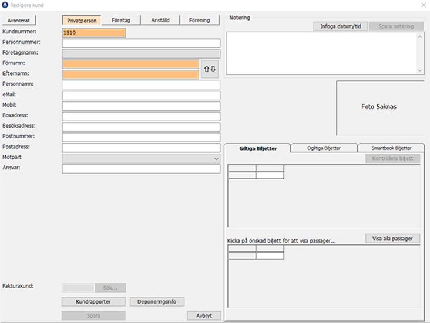
Task: Click the Ansvar input field
Action: coord(141,169)
